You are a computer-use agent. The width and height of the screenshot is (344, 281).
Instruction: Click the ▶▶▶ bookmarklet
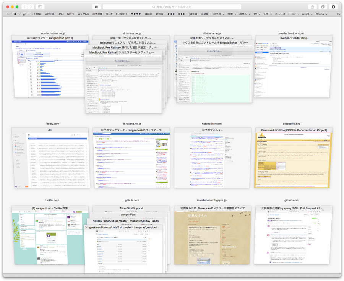(182, 14)
